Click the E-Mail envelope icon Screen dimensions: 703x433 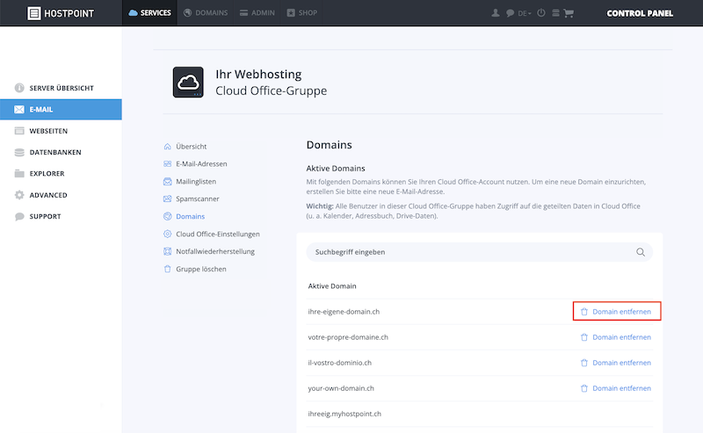coord(19,110)
